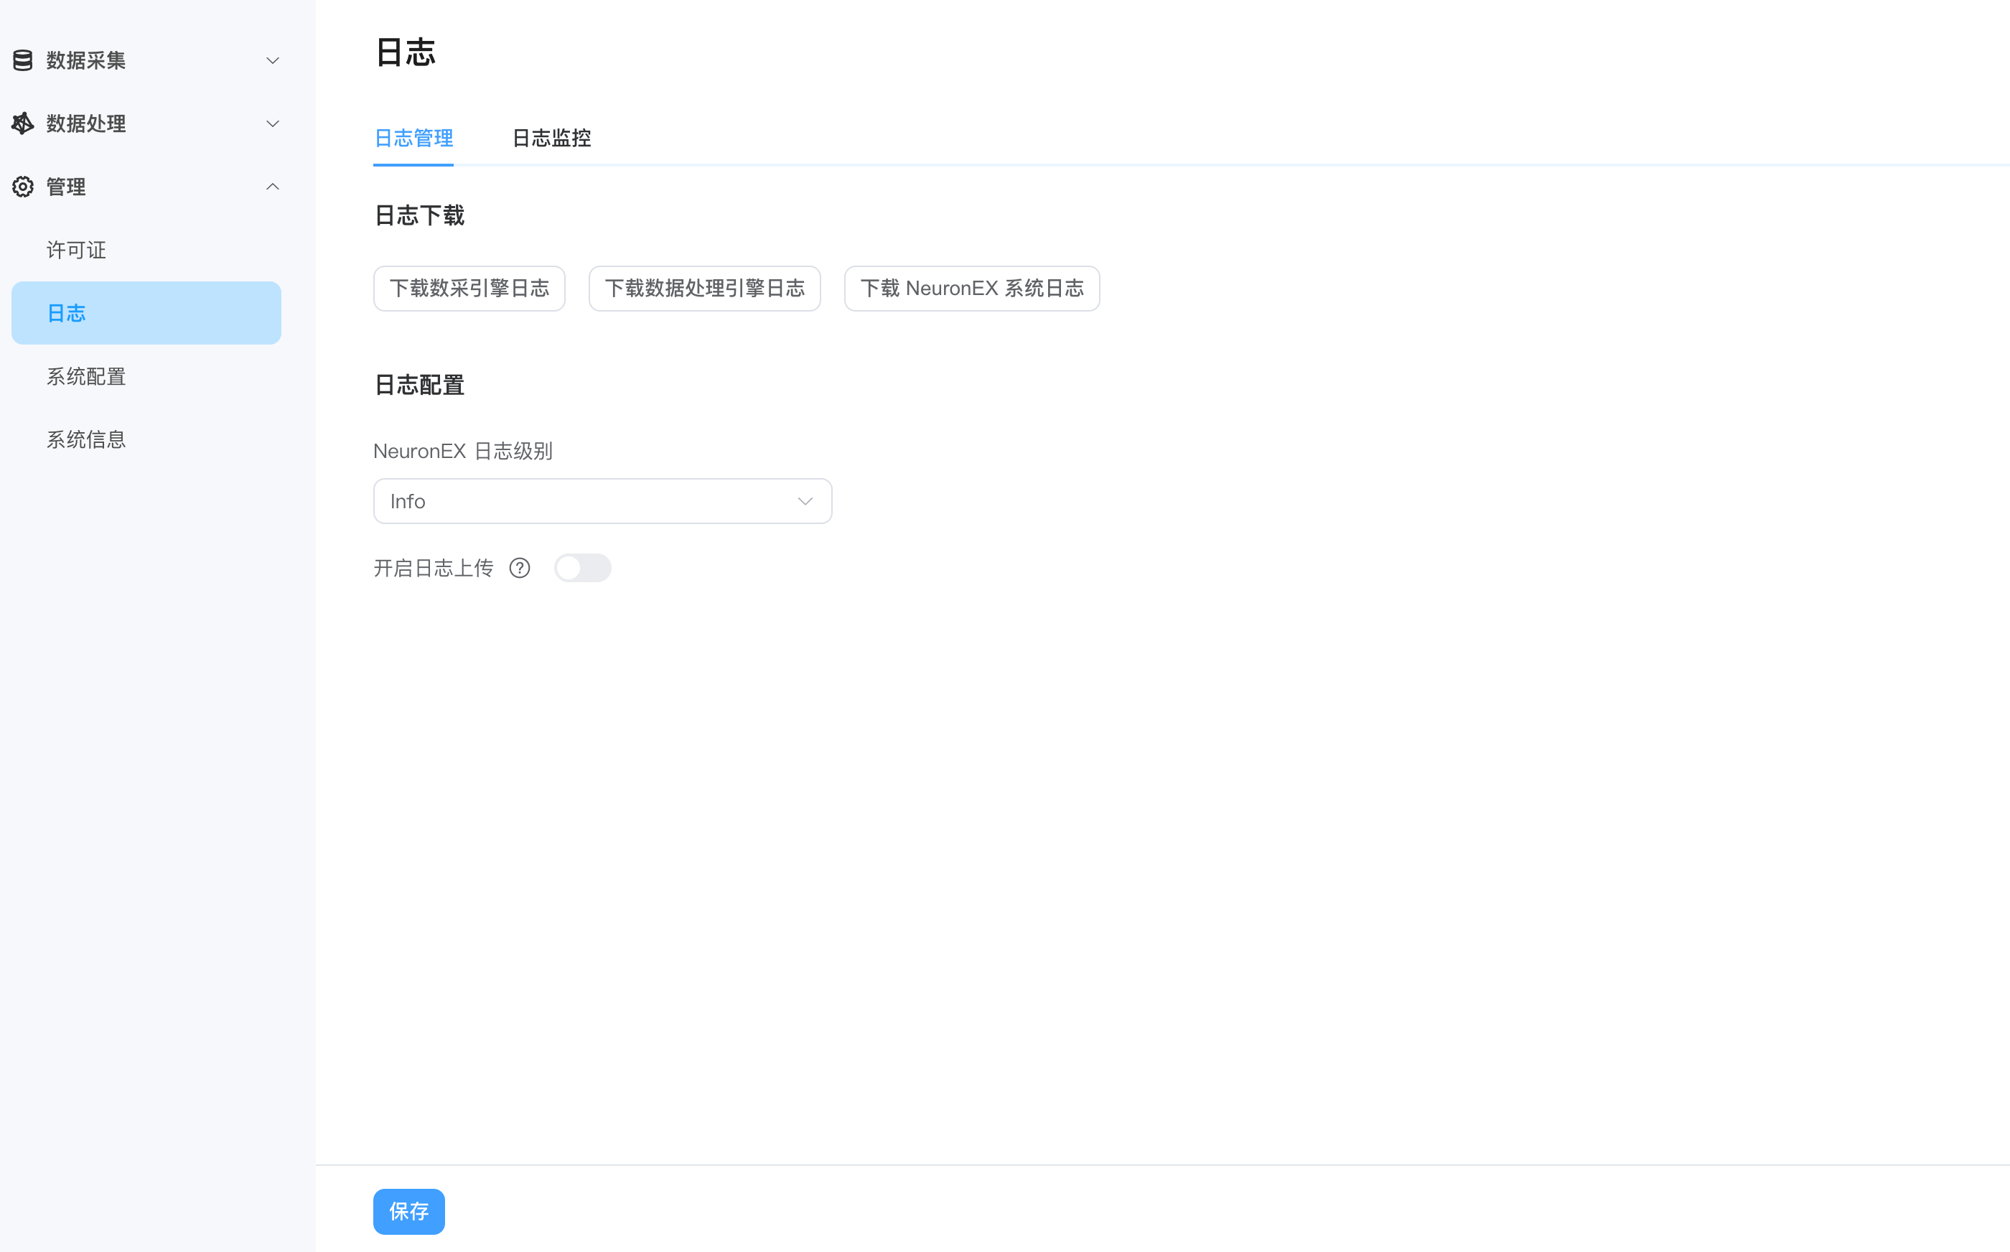Switch to the 日志监控 tab

[x=551, y=139]
